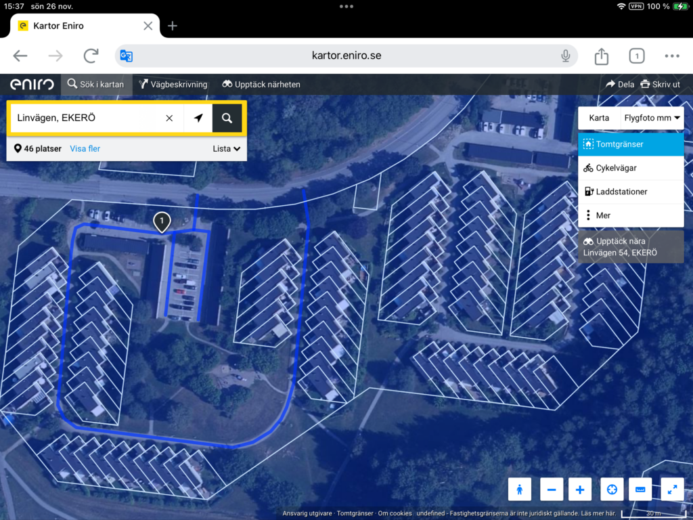Tap the multitasking three dots
Viewport: 693px width, 520px height.
click(346, 6)
